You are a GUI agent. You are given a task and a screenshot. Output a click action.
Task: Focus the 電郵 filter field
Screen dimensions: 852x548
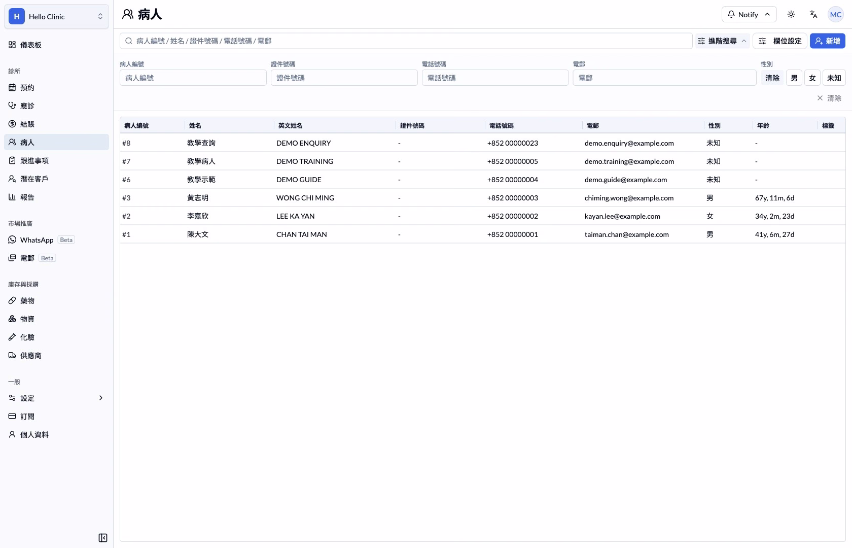pos(664,78)
